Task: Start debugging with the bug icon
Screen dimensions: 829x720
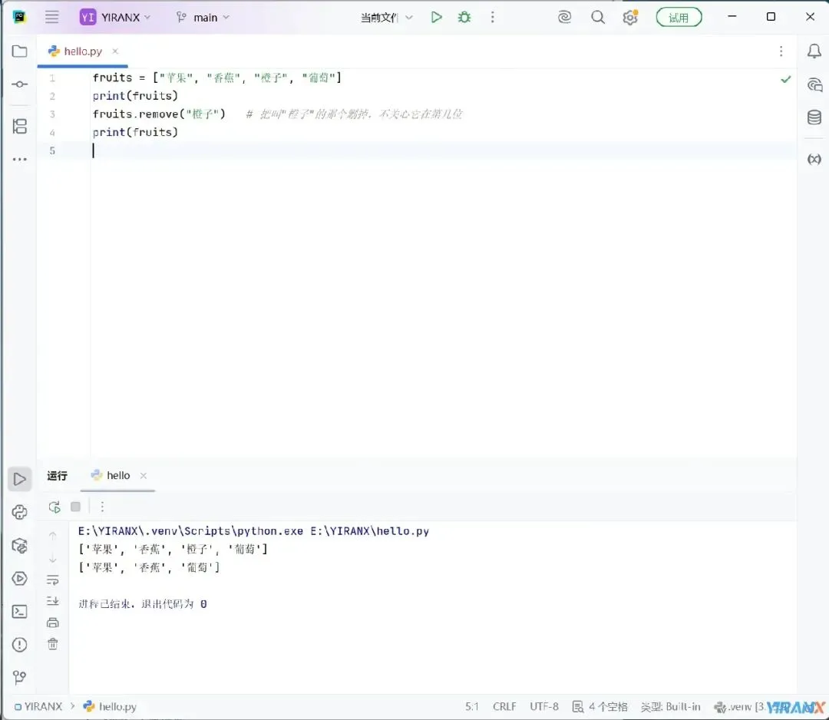Action: (464, 18)
